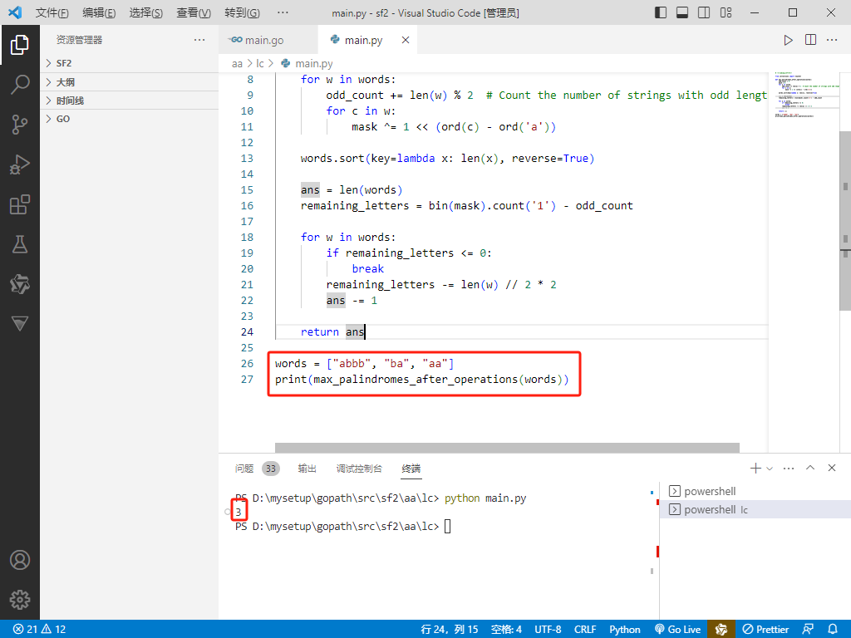Open the Search view icon
851x638 pixels.
(20, 84)
